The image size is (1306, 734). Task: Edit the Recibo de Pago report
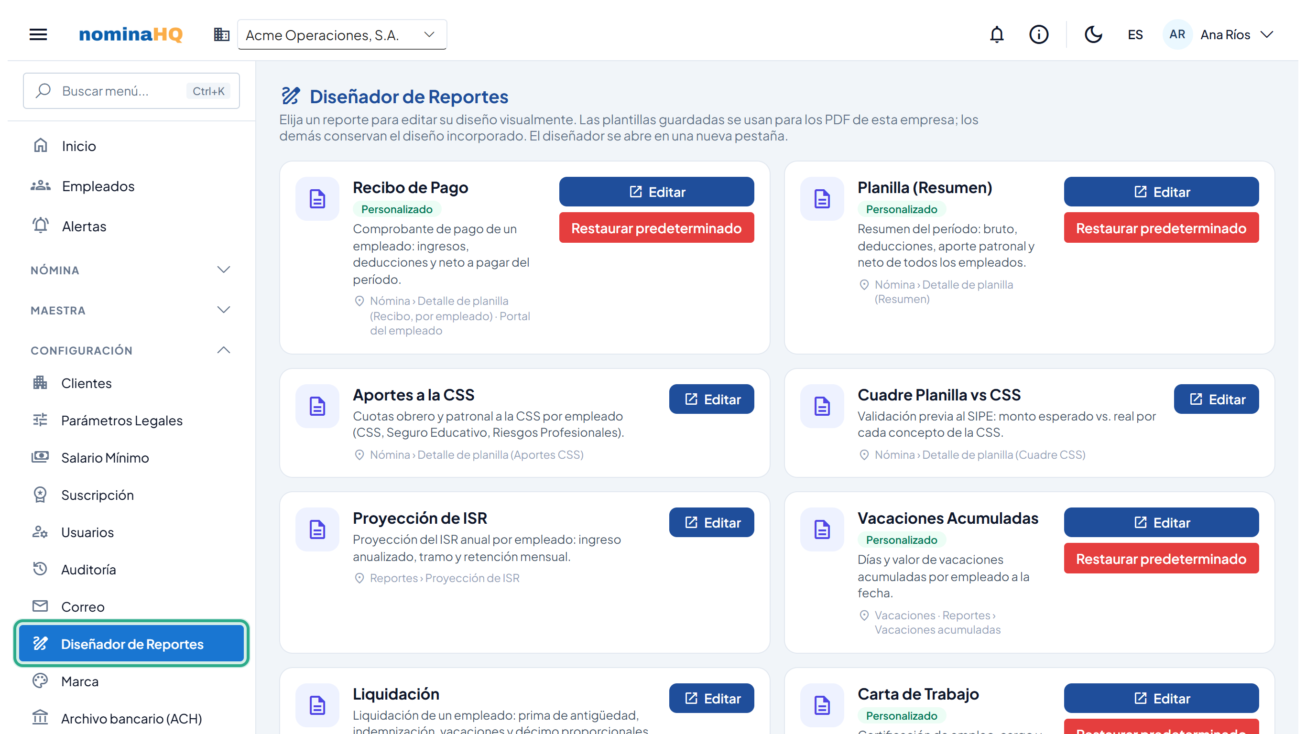point(656,192)
